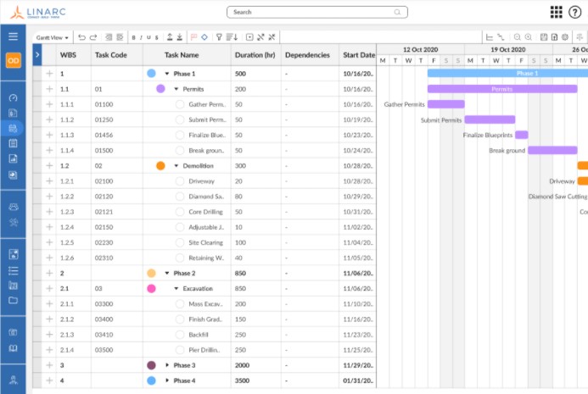
Task: Export the schedule with the upload file icon
Action: coord(554,37)
